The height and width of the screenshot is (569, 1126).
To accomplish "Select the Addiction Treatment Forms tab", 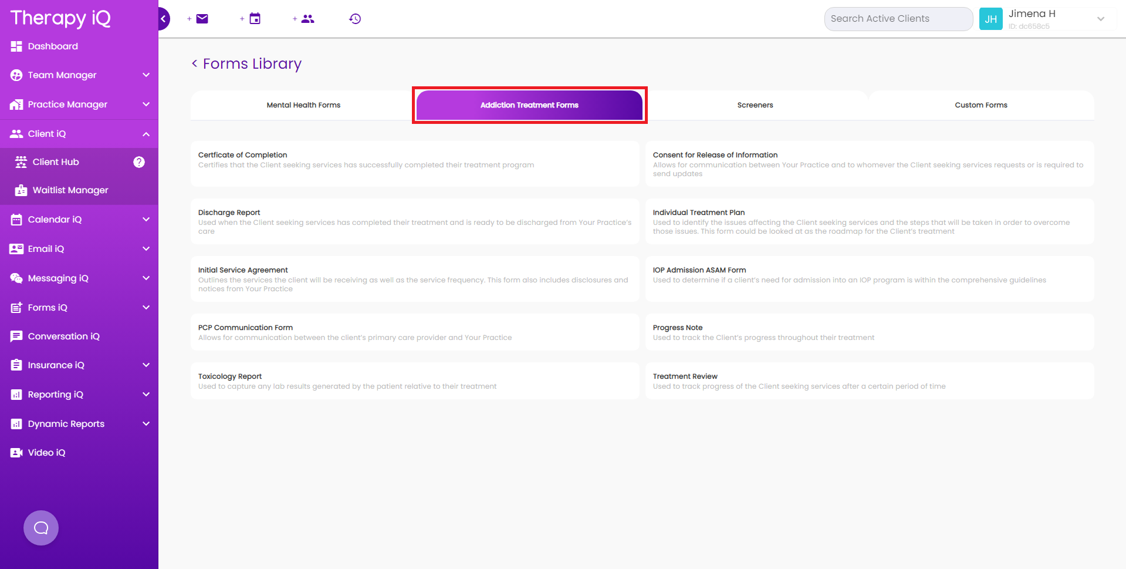I will [x=529, y=105].
